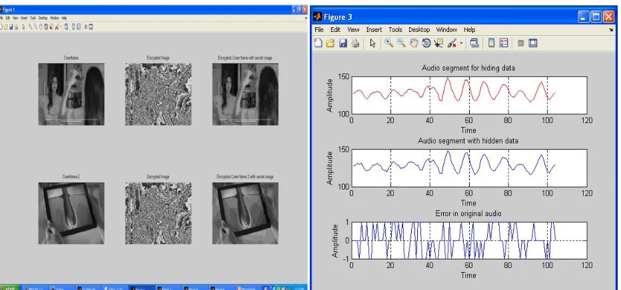Viewport: 621px width, 290px height.
Task: Click Insert Legend icon in Figure 3
Action: click(503, 43)
